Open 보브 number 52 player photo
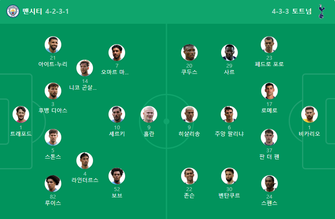 click(x=117, y=176)
